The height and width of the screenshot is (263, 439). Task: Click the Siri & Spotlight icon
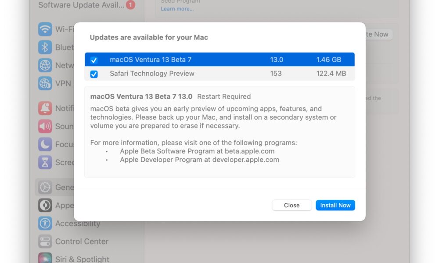45,258
